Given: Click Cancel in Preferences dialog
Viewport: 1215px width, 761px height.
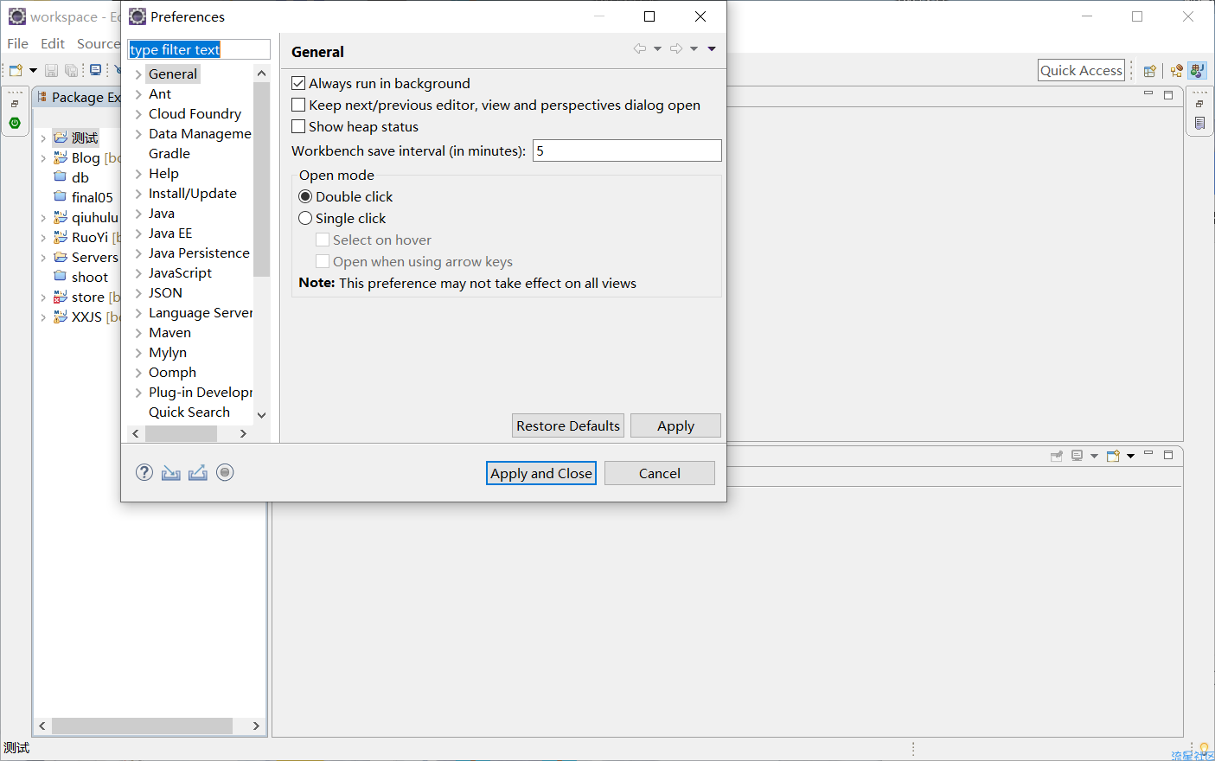Looking at the screenshot, I should coord(660,473).
